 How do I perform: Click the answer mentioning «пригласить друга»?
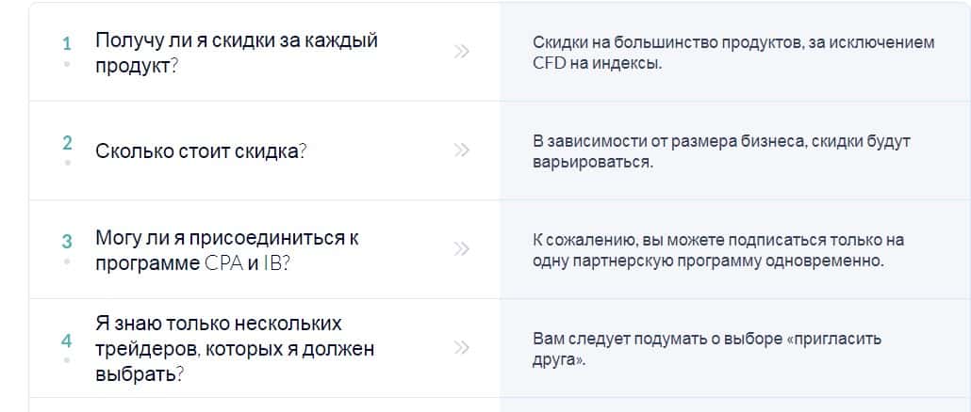pyautogui.click(x=706, y=348)
